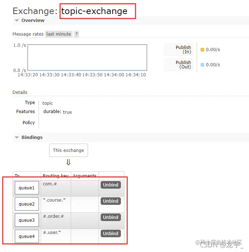
Task: Click the Arguments column header
Action: point(84,176)
